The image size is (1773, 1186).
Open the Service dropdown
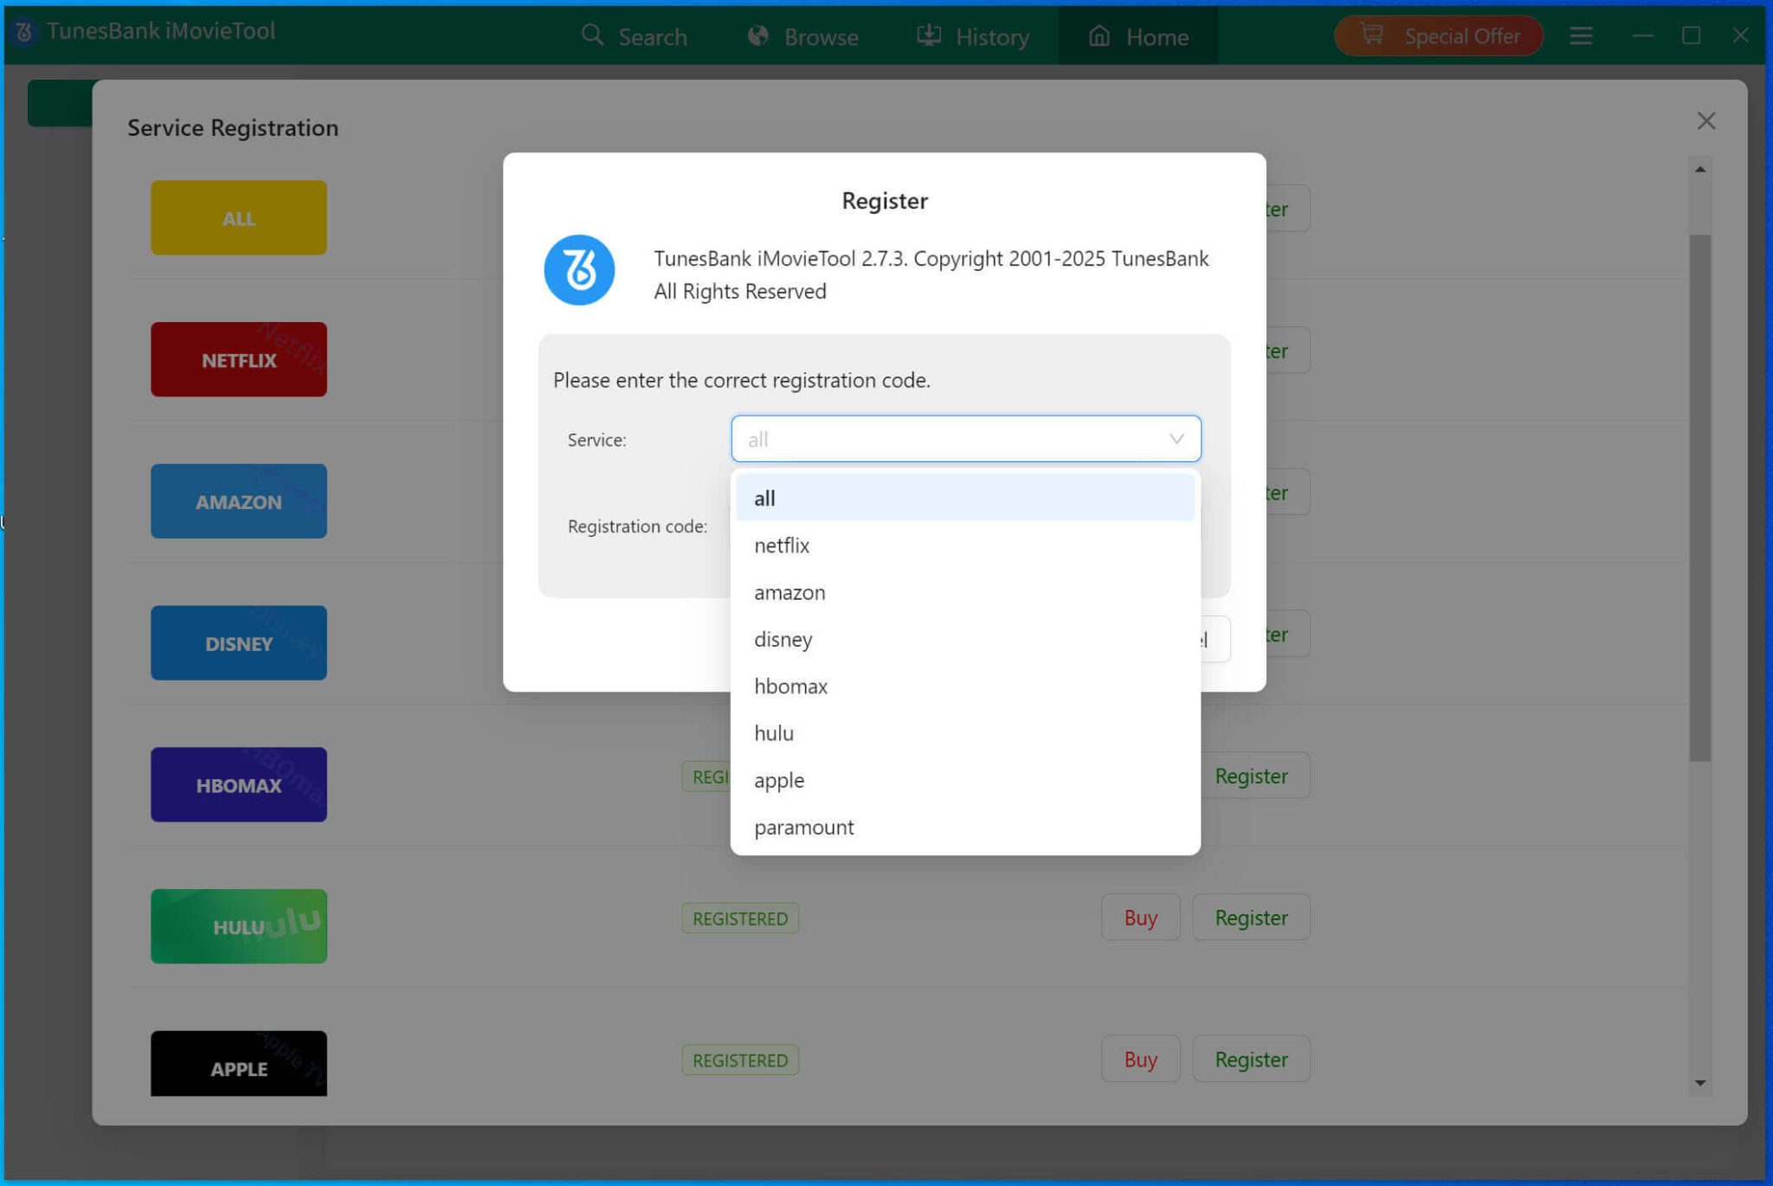[x=965, y=439]
